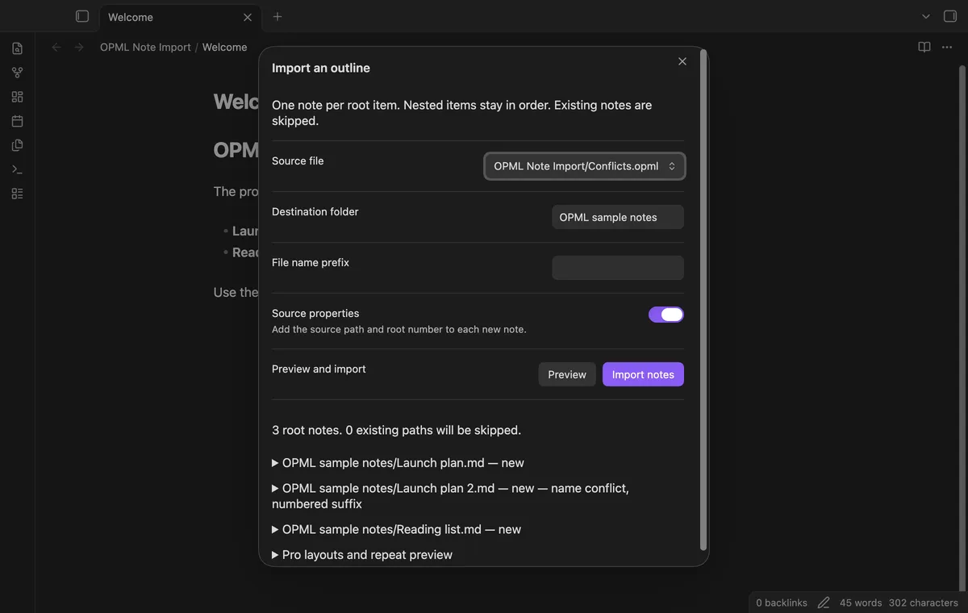Open the tab list chevron at top right
The height and width of the screenshot is (613, 968).
(926, 16)
